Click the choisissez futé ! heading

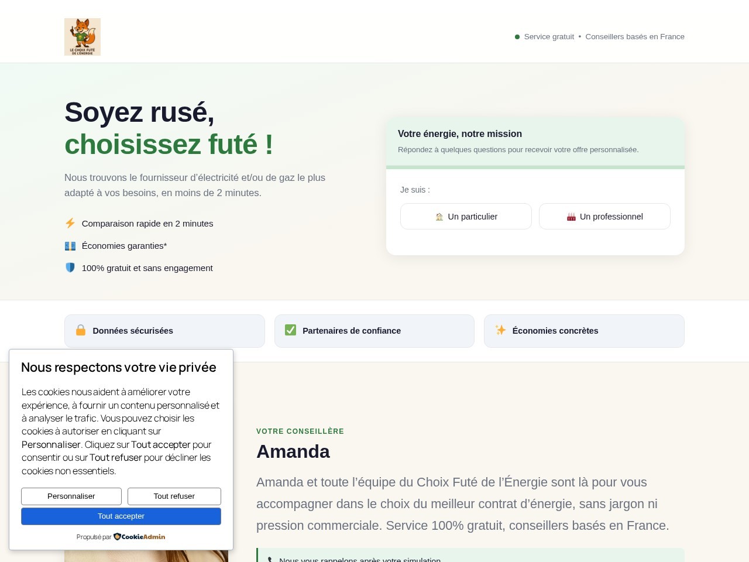click(169, 145)
